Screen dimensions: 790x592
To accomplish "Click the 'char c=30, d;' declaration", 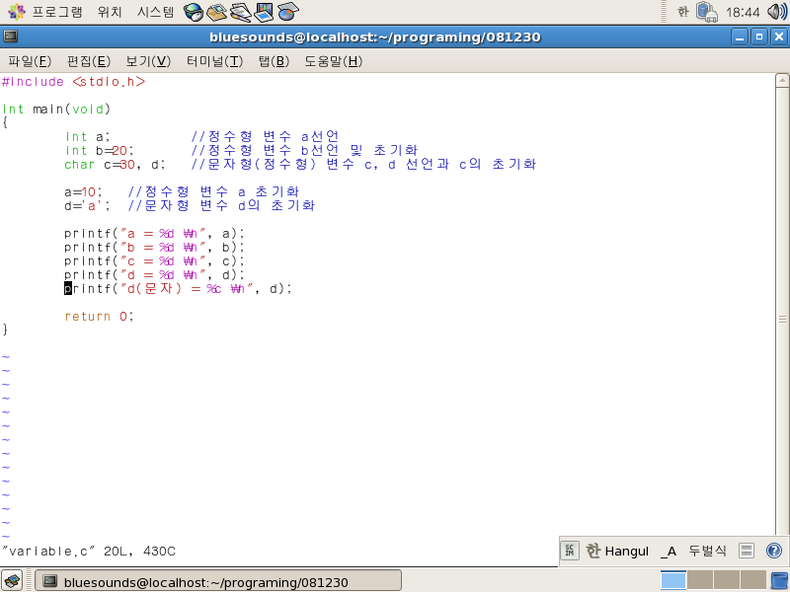I will (115, 165).
